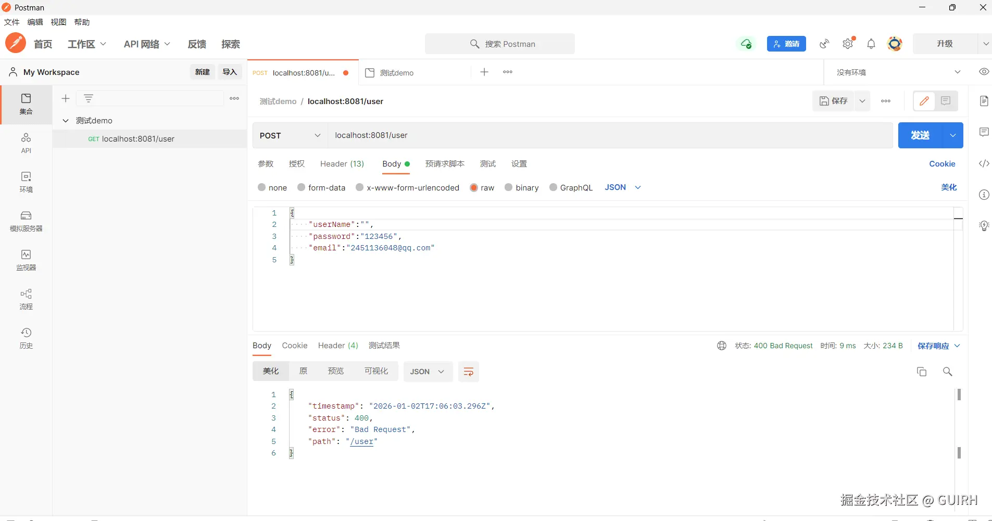Open Mock Servers (模拟服务器) sidebar icon
Screen dimensions: 992x521
point(26,221)
